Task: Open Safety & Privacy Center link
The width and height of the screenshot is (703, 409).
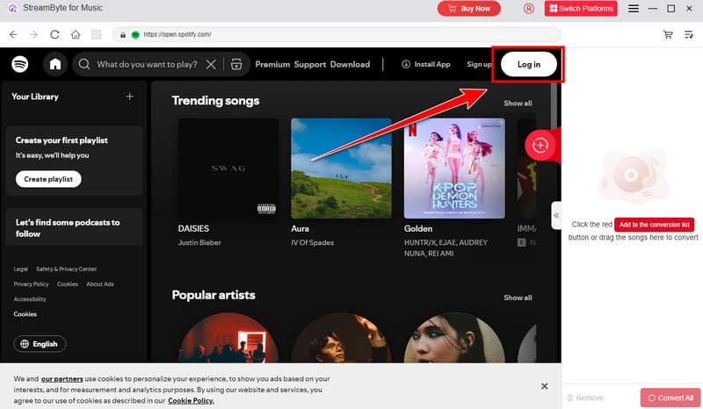Action: tap(67, 269)
